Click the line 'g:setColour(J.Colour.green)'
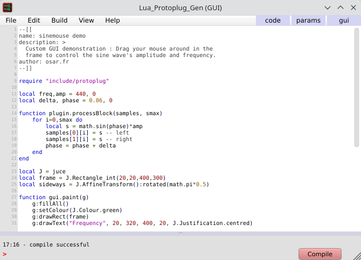The height and width of the screenshot is (260, 361). coord(77,210)
